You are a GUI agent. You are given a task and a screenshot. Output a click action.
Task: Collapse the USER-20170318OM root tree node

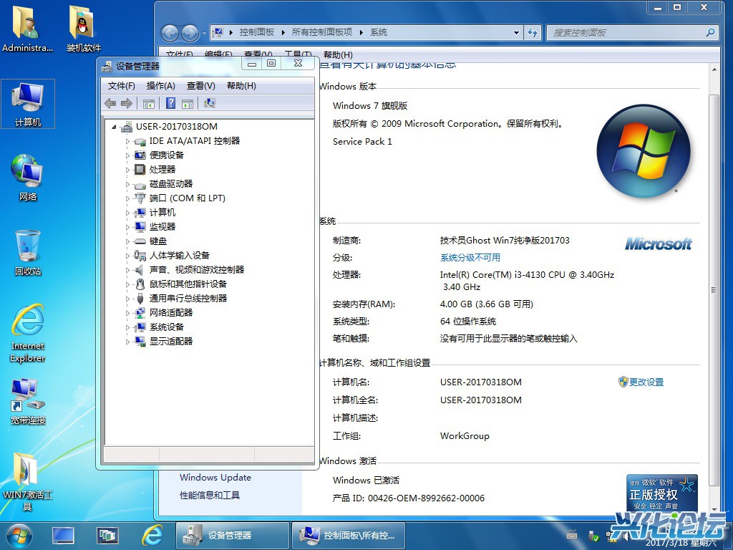point(114,127)
